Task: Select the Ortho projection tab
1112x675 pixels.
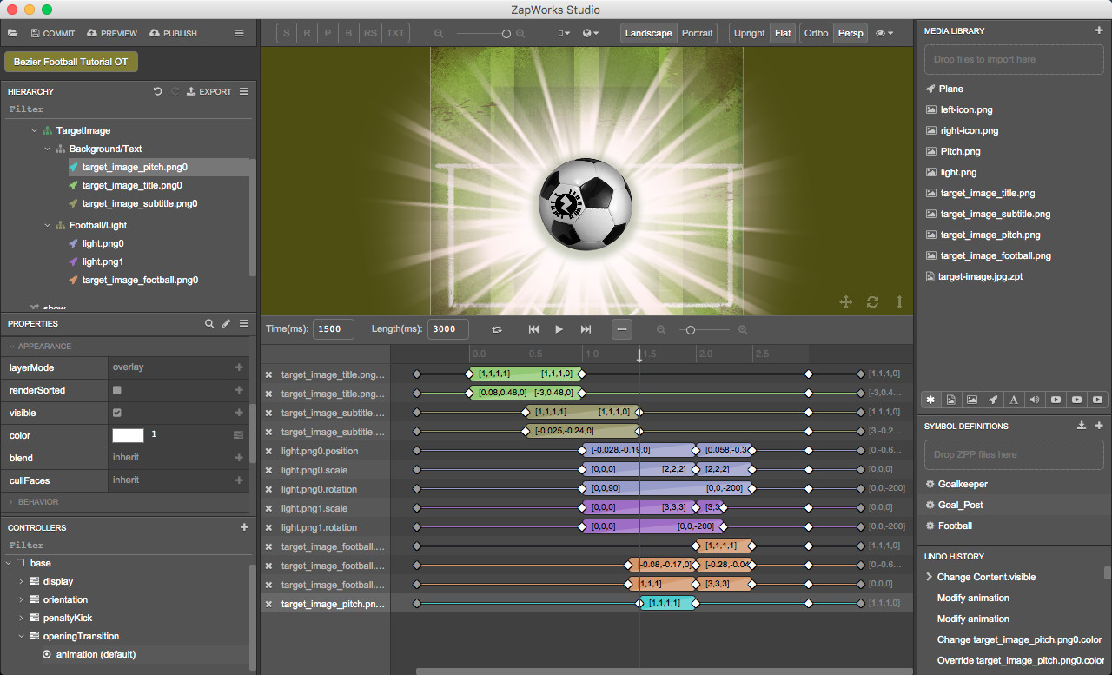Action: [816, 32]
